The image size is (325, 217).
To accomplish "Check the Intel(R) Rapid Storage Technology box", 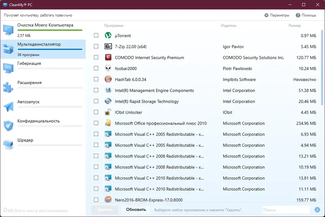I will point(96,101).
